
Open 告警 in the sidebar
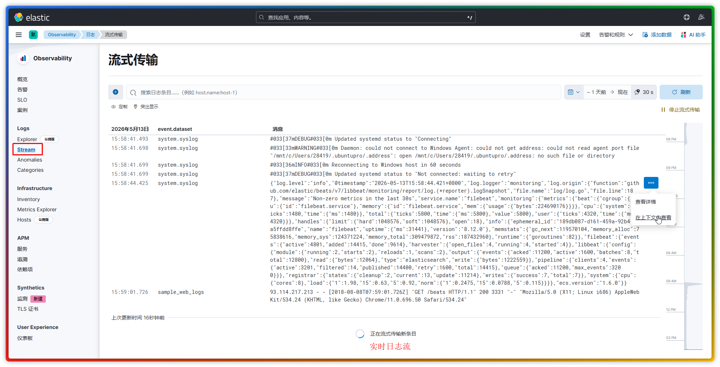click(x=22, y=90)
